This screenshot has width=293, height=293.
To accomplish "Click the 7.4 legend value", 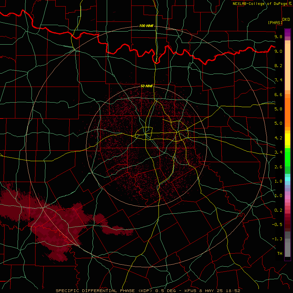I will point(278,80).
